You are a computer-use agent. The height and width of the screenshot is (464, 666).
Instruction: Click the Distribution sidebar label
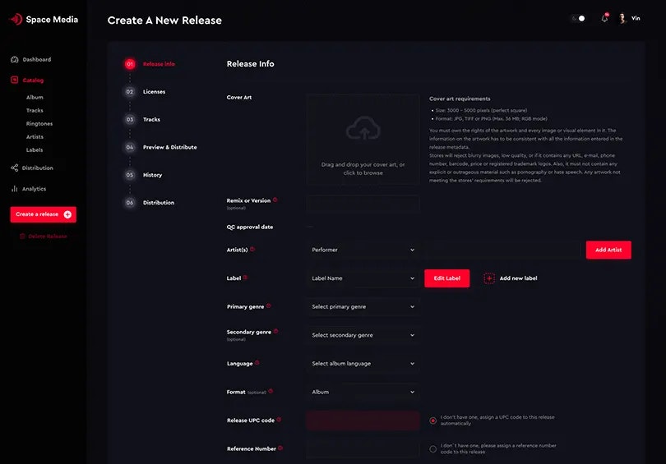point(37,168)
